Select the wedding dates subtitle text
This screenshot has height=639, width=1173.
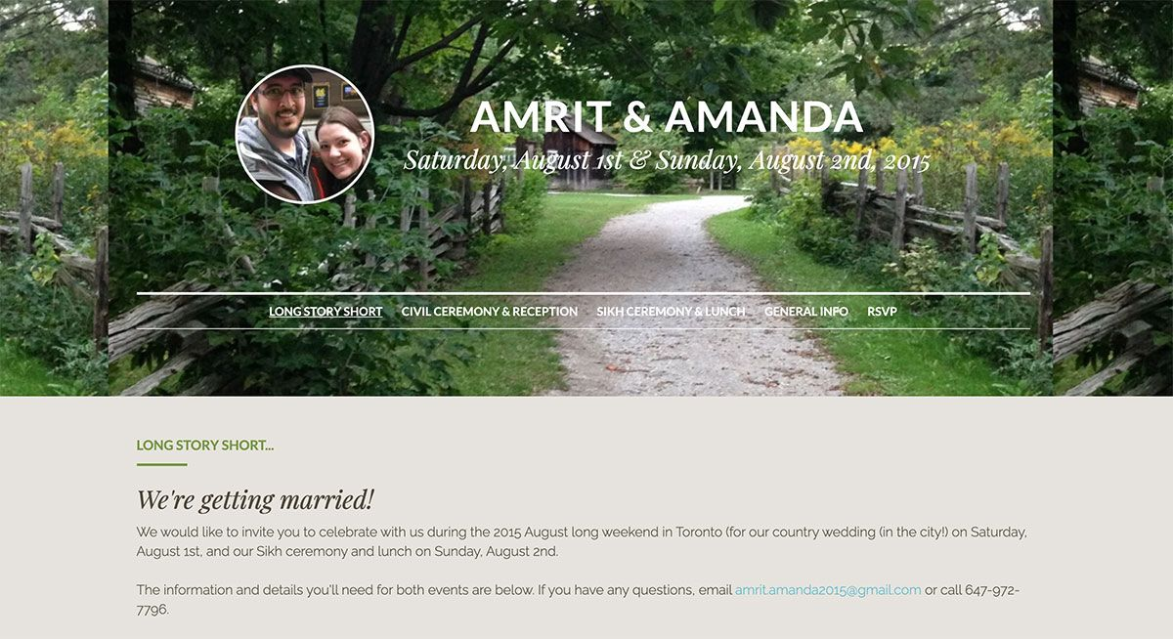pos(667,160)
